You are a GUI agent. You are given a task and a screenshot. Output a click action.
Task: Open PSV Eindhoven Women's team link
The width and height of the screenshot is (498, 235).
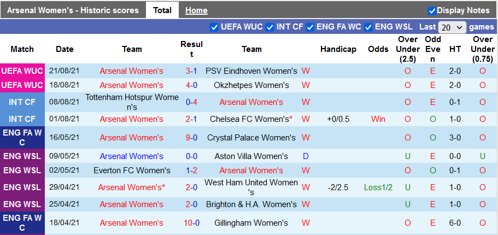click(251, 71)
